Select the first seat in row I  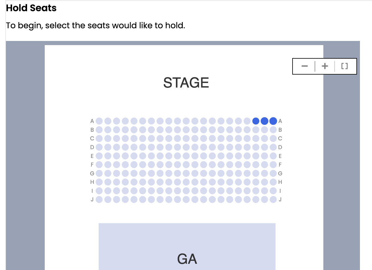pyautogui.click(x=99, y=191)
